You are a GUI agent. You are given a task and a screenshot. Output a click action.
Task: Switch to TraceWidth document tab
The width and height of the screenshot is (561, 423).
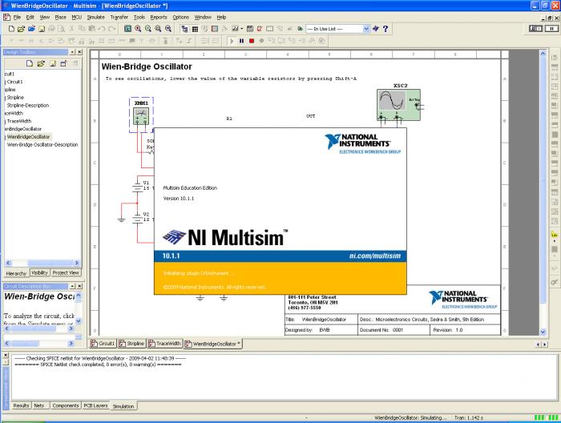click(164, 343)
